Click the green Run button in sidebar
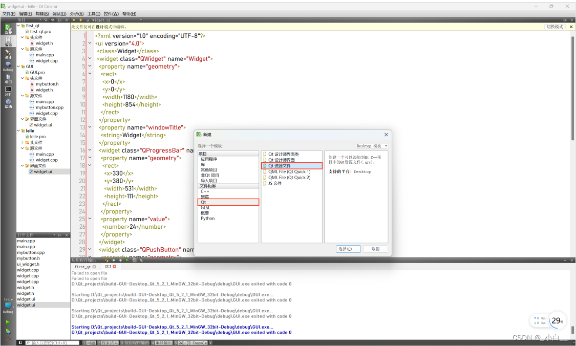This screenshot has width=576, height=346. [x=8, y=322]
